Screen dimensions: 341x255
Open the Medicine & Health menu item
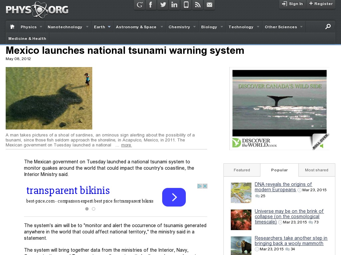[27, 39]
